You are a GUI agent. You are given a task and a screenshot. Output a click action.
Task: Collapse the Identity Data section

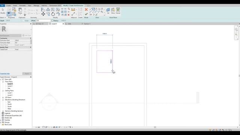point(31,47)
